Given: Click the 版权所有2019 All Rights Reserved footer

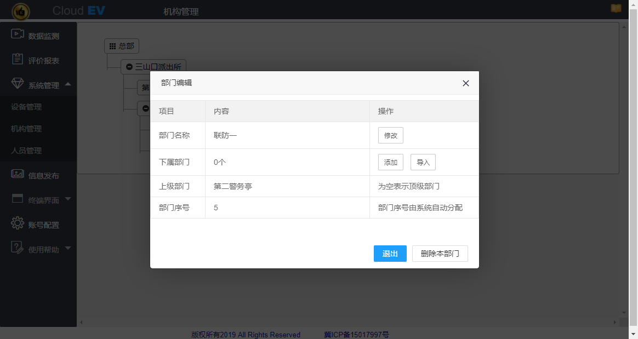Looking at the screenshot, I should click(x=246, y=335).
